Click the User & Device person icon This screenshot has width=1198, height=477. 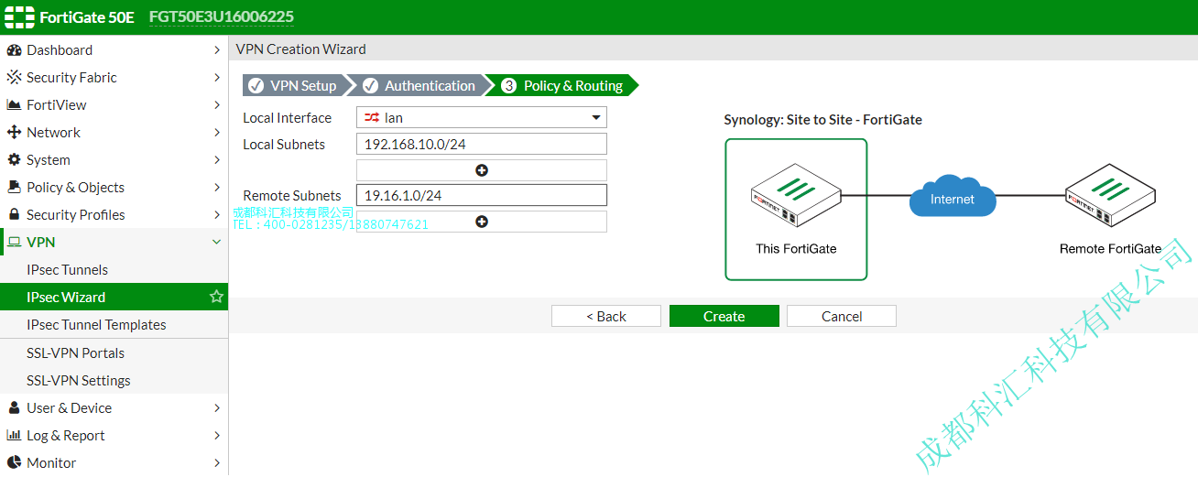pos(14,408)
